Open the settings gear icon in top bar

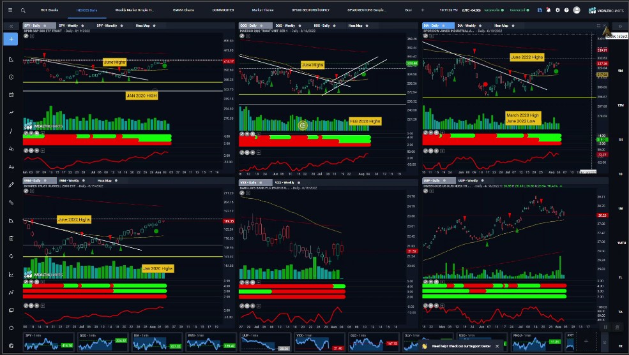click(557, 10)
